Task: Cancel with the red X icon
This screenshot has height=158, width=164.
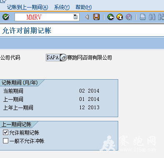Action: click(129, 17)
